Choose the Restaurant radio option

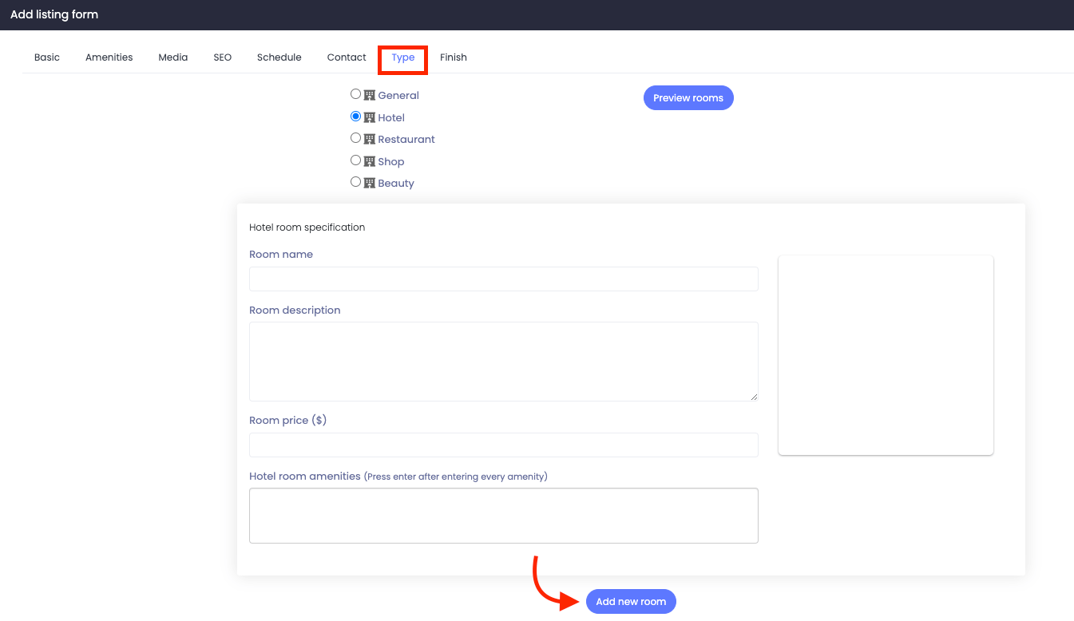click(356, 138)
